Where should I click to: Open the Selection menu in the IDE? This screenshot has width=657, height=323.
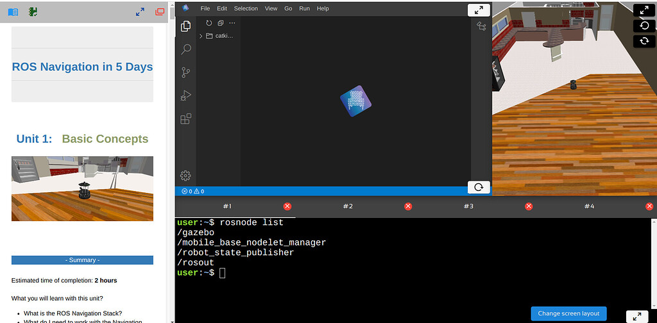[x=246, y=8]
